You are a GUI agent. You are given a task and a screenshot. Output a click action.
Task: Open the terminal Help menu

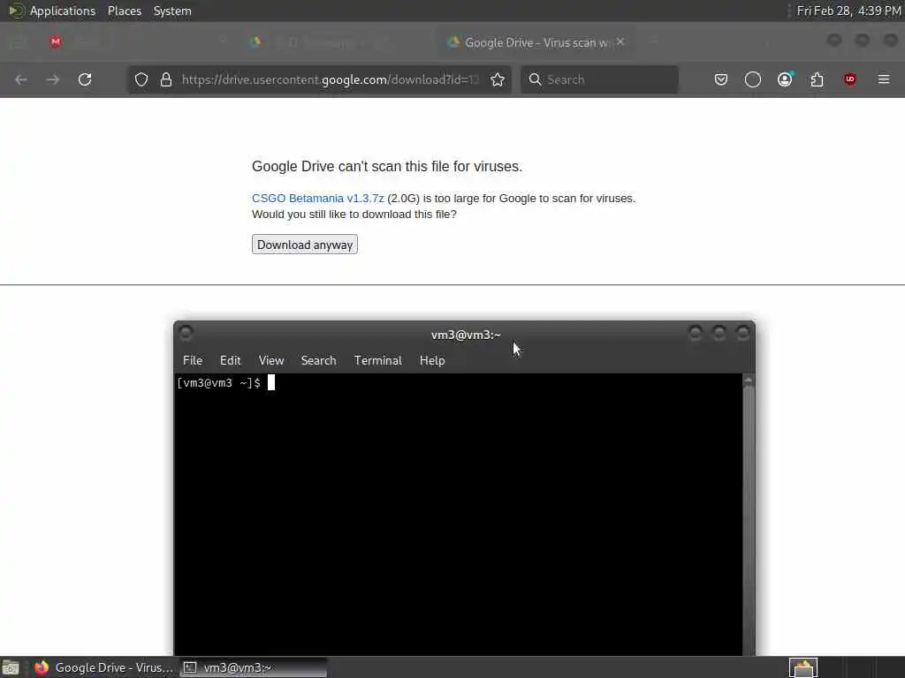[432, 360]
